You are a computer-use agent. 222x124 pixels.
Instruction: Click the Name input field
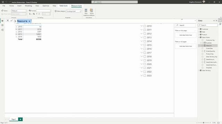(19, 11)
